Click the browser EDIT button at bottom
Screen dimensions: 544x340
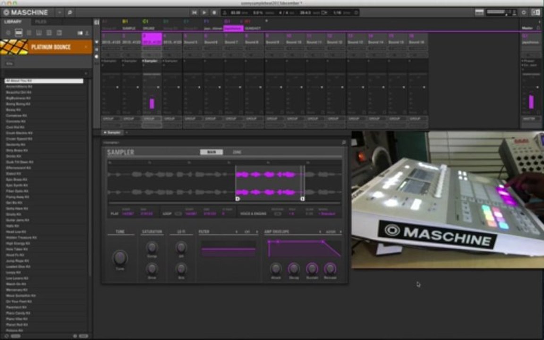pos(83,336)
